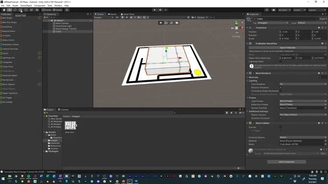Open Unity cloud services
This screenshot has width=328, height=184.
tap(274, 10)
